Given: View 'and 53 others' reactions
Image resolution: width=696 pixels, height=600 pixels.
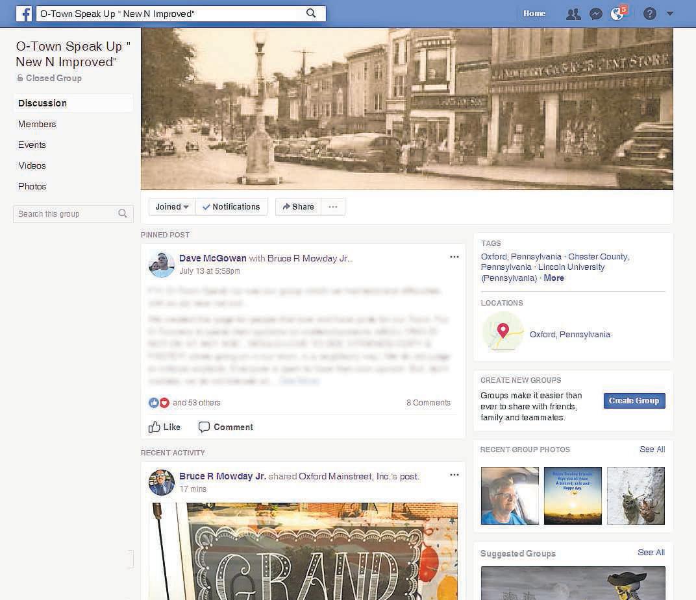Looking at the screenshot, I should (197, 403).
